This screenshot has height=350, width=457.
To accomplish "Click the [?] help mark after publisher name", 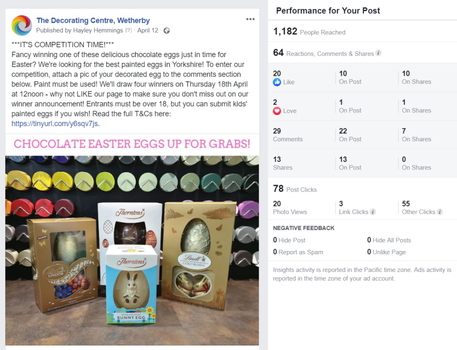I will click(129, 30).
